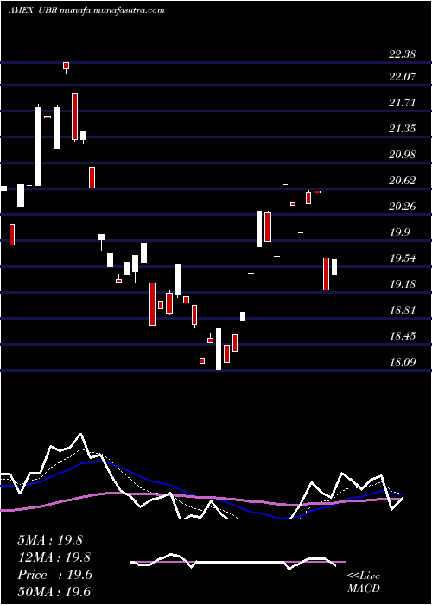Click inside the MACD inset panel

(238, 562)
